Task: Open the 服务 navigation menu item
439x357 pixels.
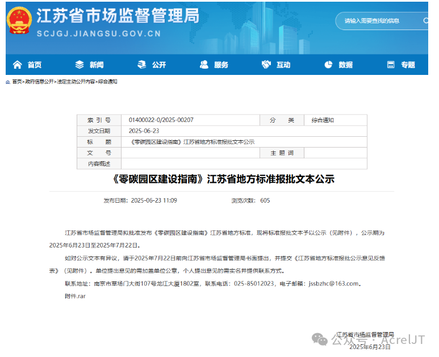Action: (221, 65)
